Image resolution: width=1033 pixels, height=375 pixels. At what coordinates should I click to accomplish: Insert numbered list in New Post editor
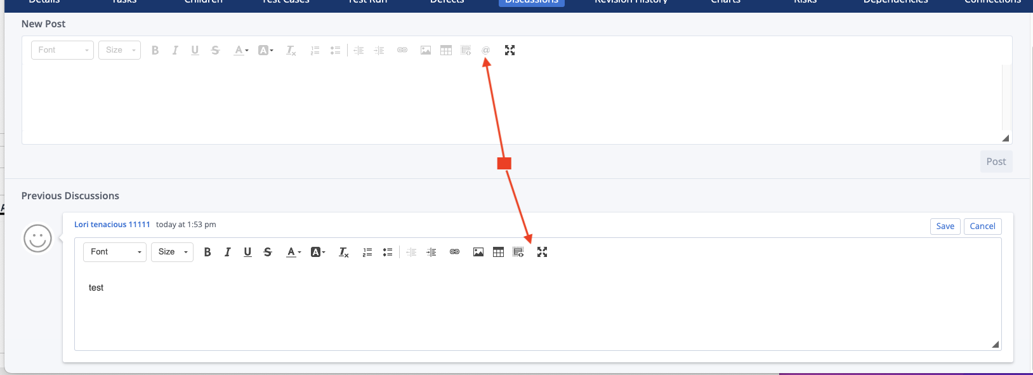[315, 50]
